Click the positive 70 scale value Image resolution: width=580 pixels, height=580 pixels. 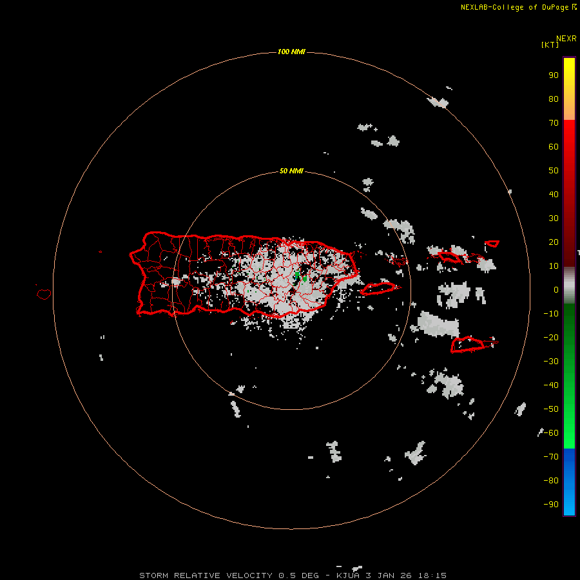554,123
